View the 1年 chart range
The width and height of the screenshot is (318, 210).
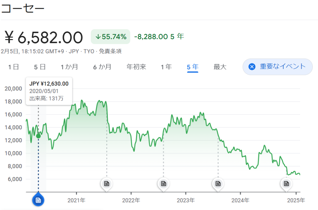(166, 67)
